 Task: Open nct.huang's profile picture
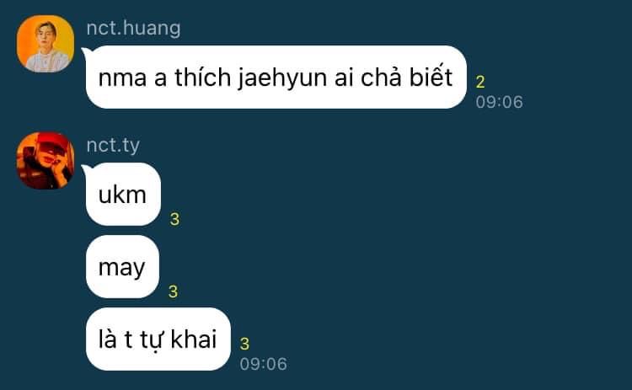[46, 44]
